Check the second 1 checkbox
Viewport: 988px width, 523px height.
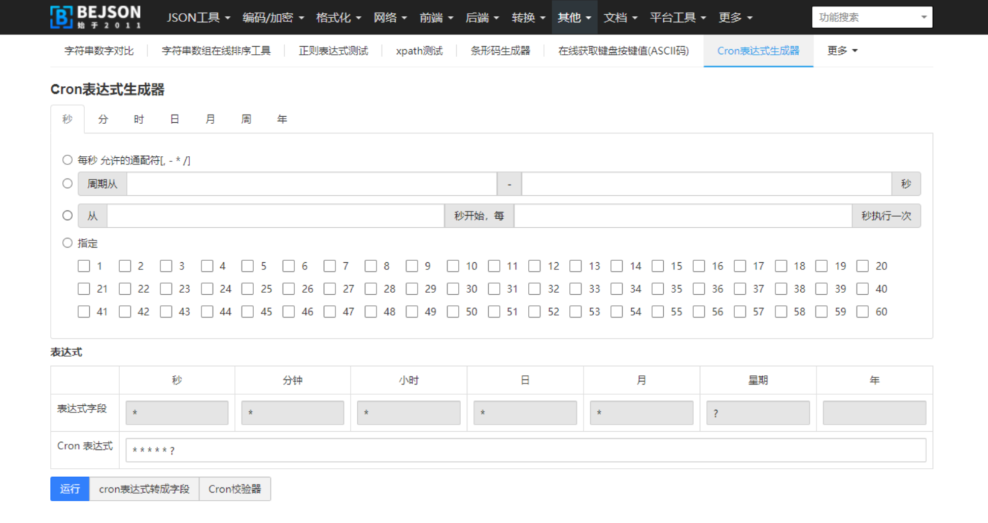tap(84, 266)
